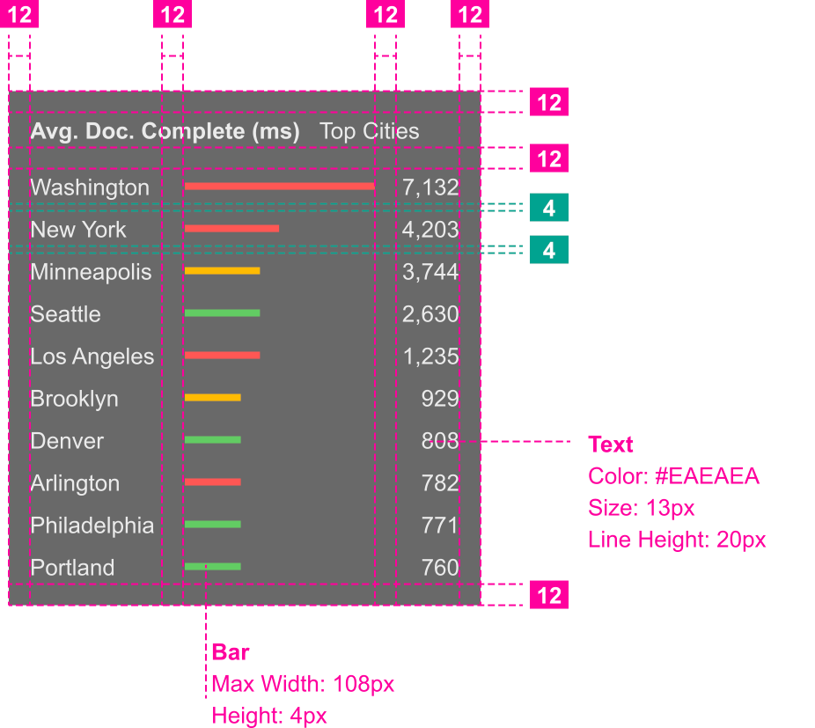This screenshot has height=728, width=815.
Task: Click the orange Brooklyn bar
Action: point(212,398)
